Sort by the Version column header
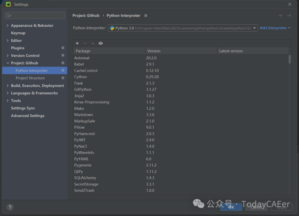Screen dimensions: 299x216 (181, 51)
